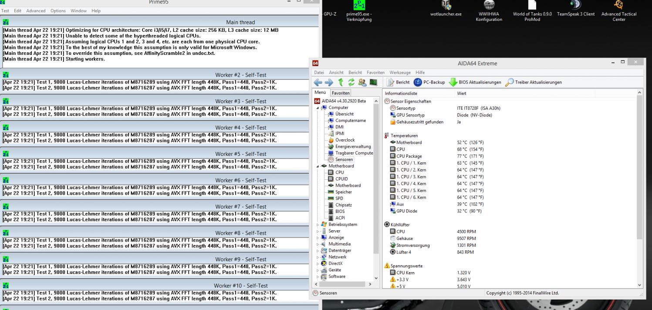
Task: Open PC-Backup from AIDA64 toolbar
Action: coord(429,82)
